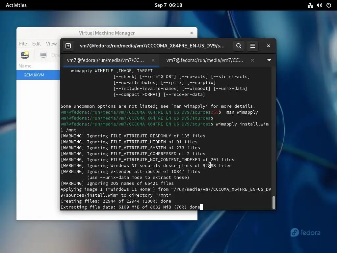The width and height of the screenshot is (337, 253).
Task: Click the '(use --unix-data mode to extract these)' text
Action: (138, 178)
